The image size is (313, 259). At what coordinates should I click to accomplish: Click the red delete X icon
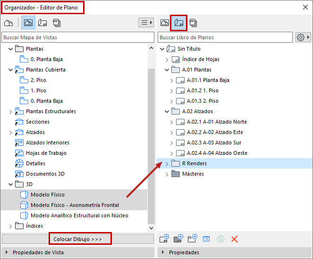click(x=235, y=239)
